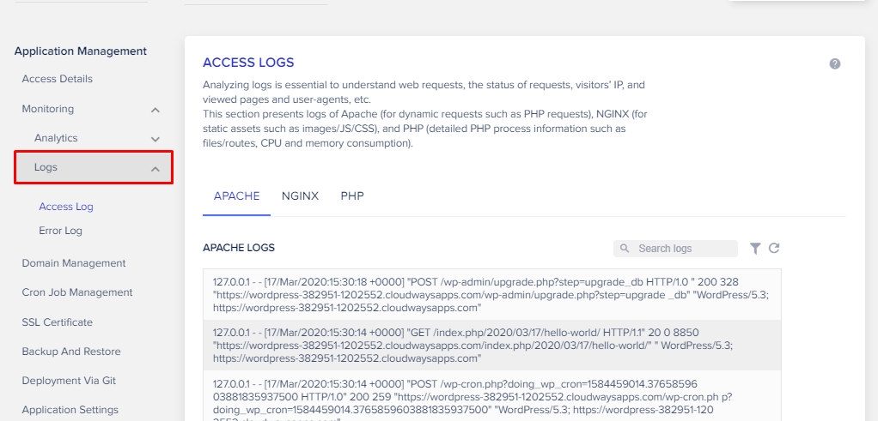878x421 pixels.
Task: Collapse the Logs submenu chevron
Action: (155, 169)
